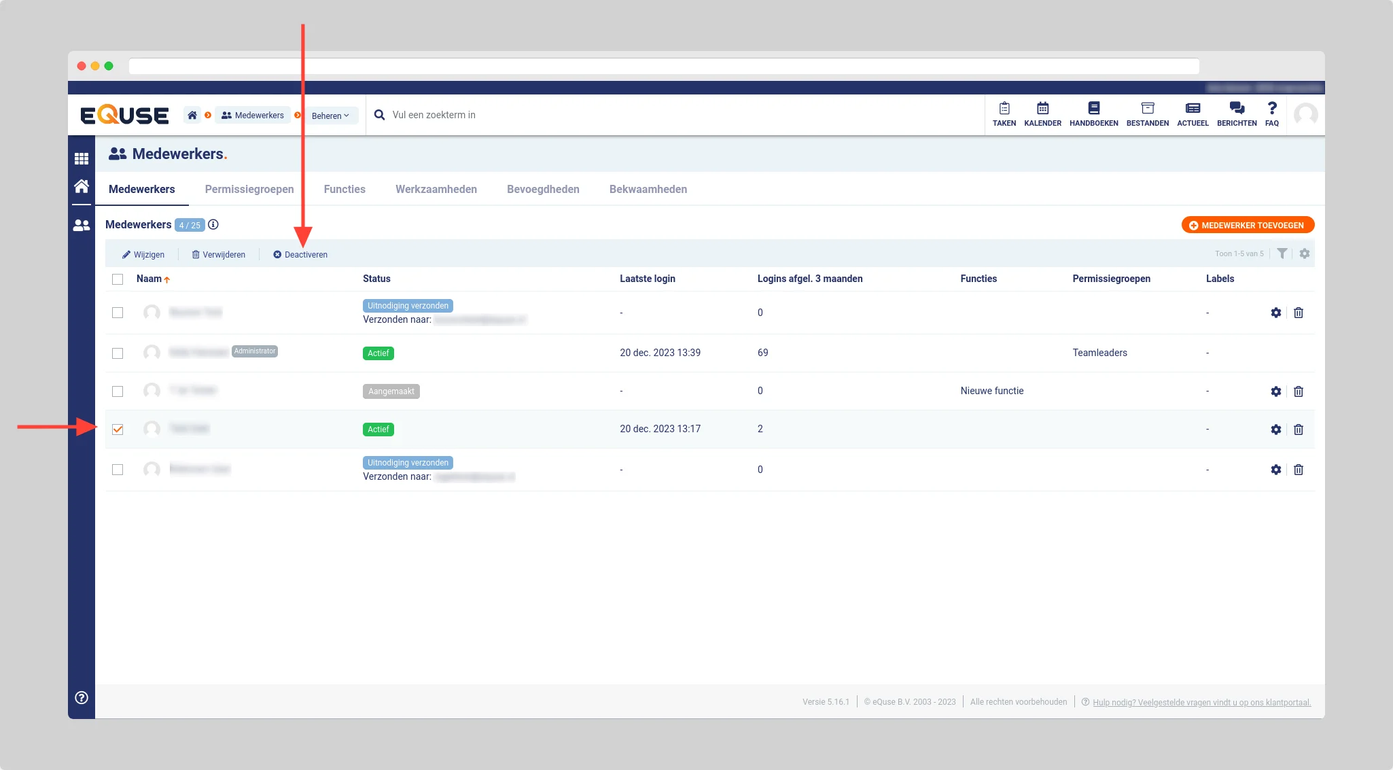Switch to the Bevoegdheden tab
The image size is (1393, 770).
click(x=543, y=190)
